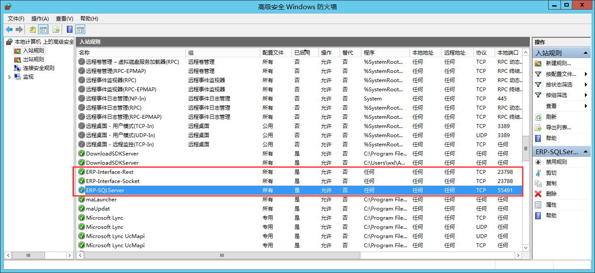The image size is (595, 273).
Task: Click the blue Back arrow in toolbar
Action: pyautogui.click(x=9, y=30)
